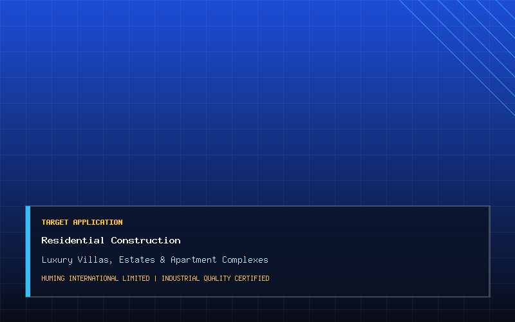Select the Residential Construction heading

coord(111,240)
